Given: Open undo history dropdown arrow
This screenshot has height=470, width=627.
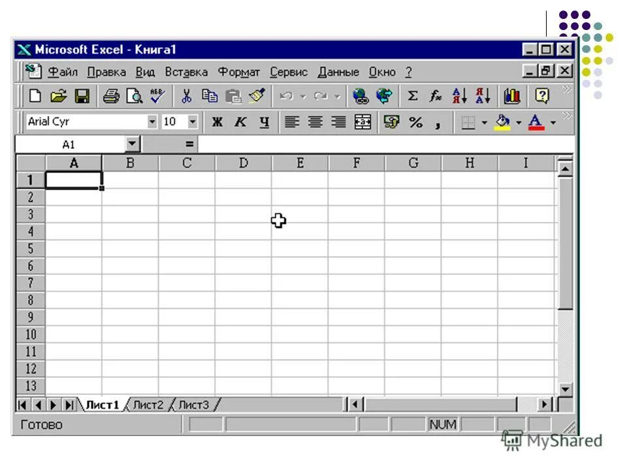Looking at the screenshot, I should click(303, 97).
